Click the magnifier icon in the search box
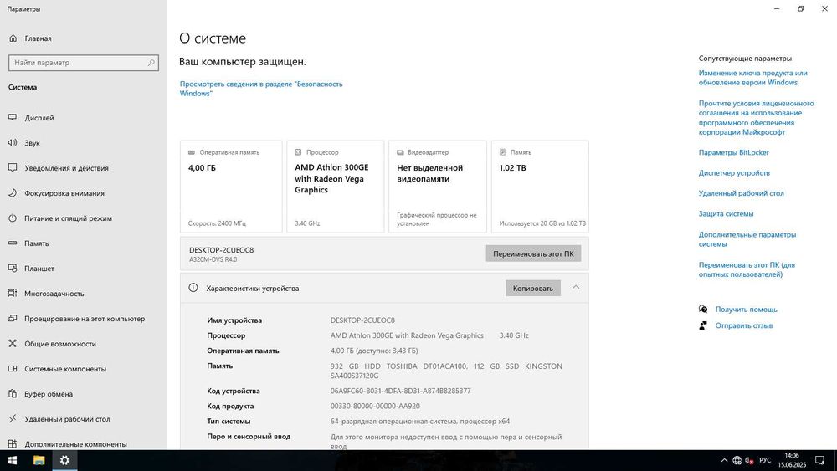837x471 pixels. click(151, 63)
